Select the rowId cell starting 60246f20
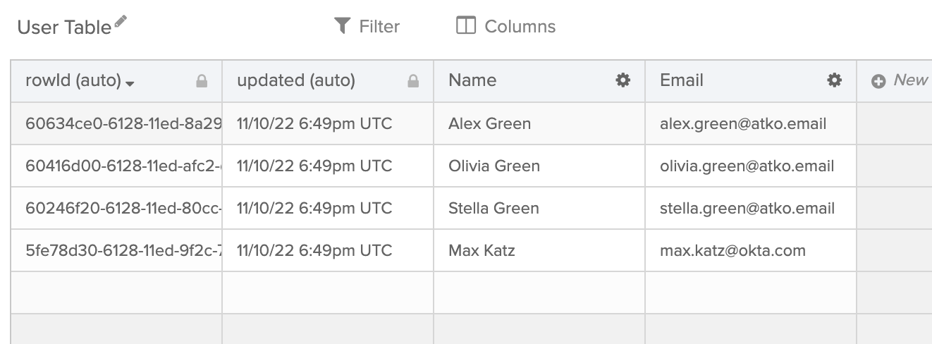The height and width of the screenshot is (344, 932). 116,208
